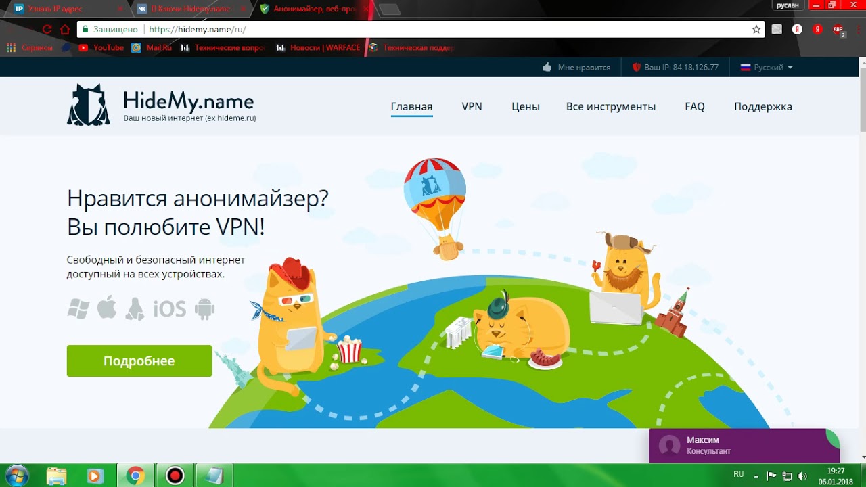Click the network tray icon
866x487 pixels.
tap(787, 476)
